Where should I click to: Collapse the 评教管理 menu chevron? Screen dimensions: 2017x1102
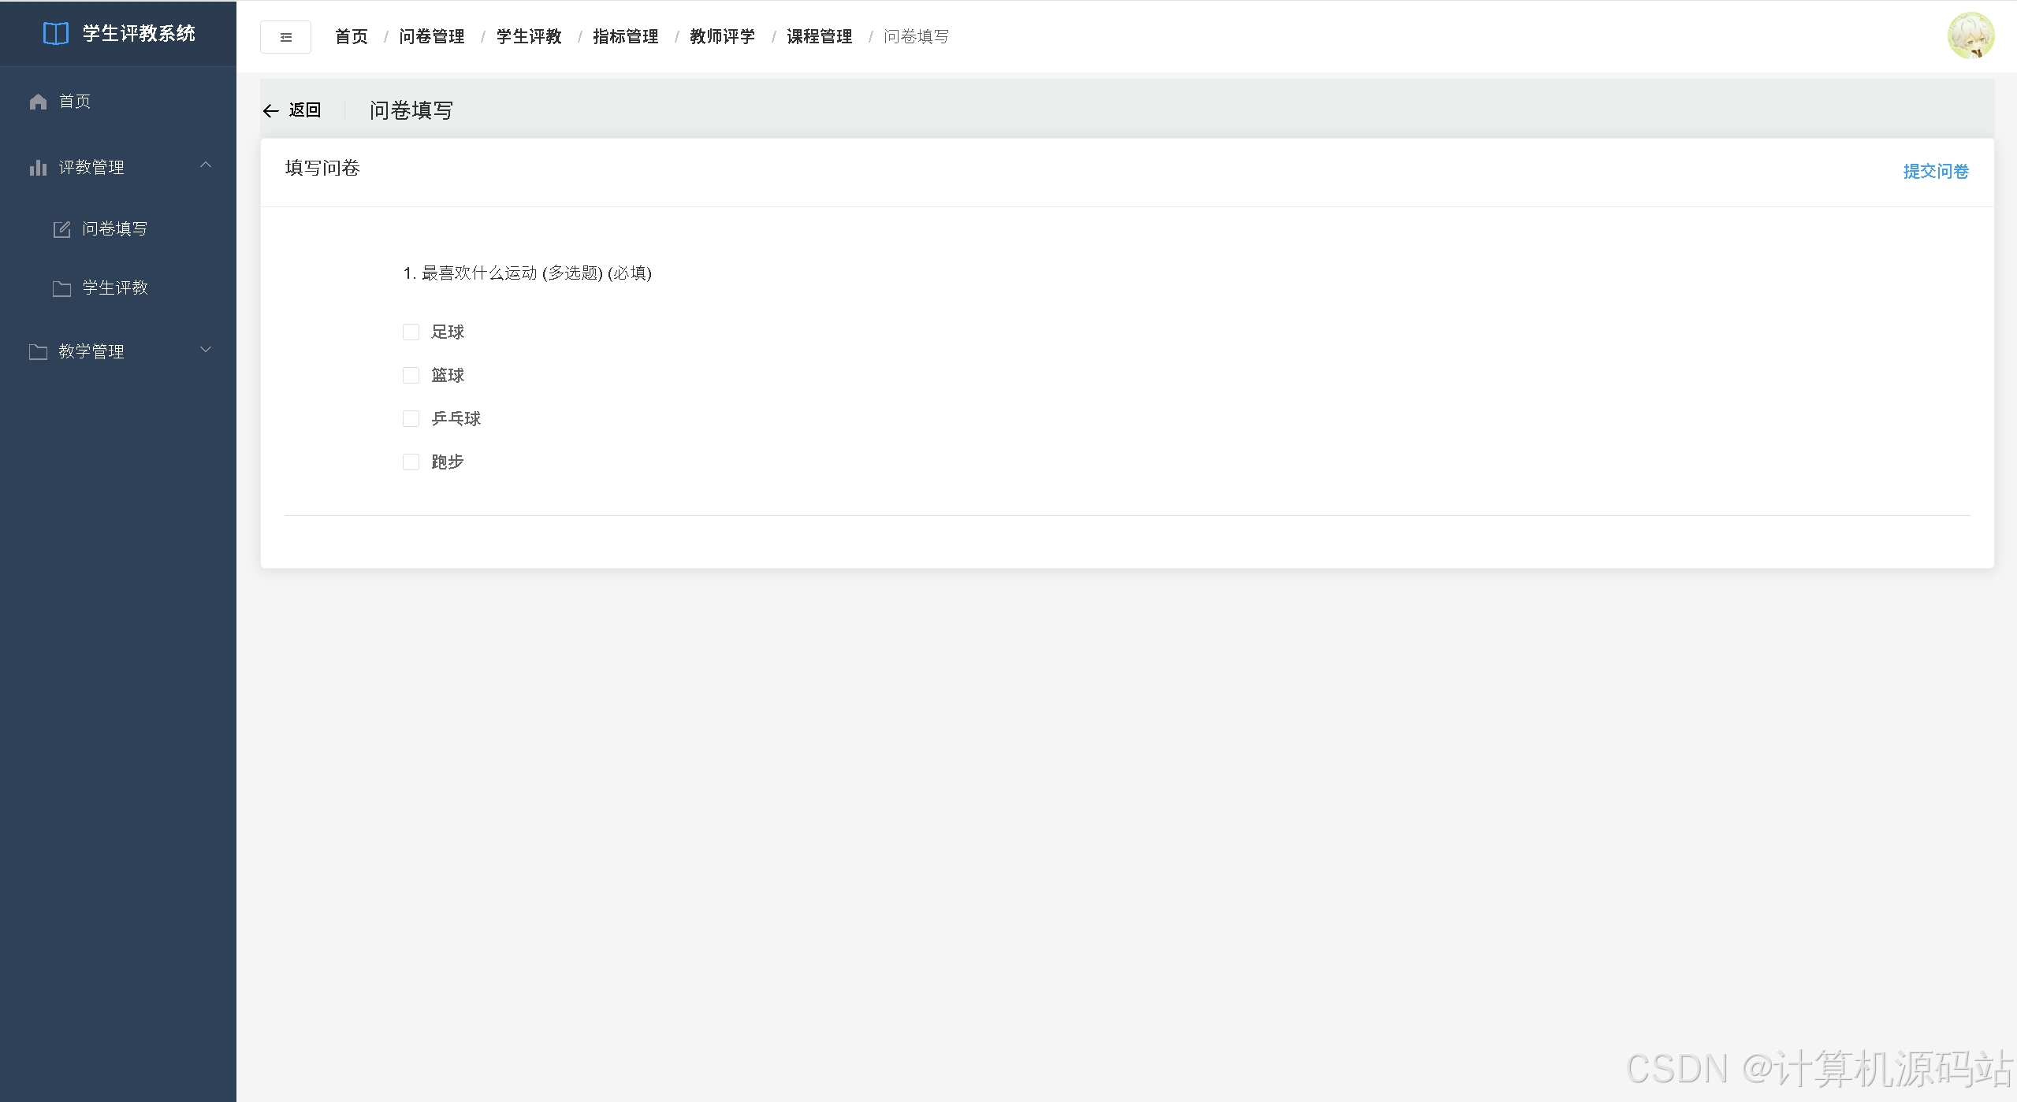tap(206, 165)
